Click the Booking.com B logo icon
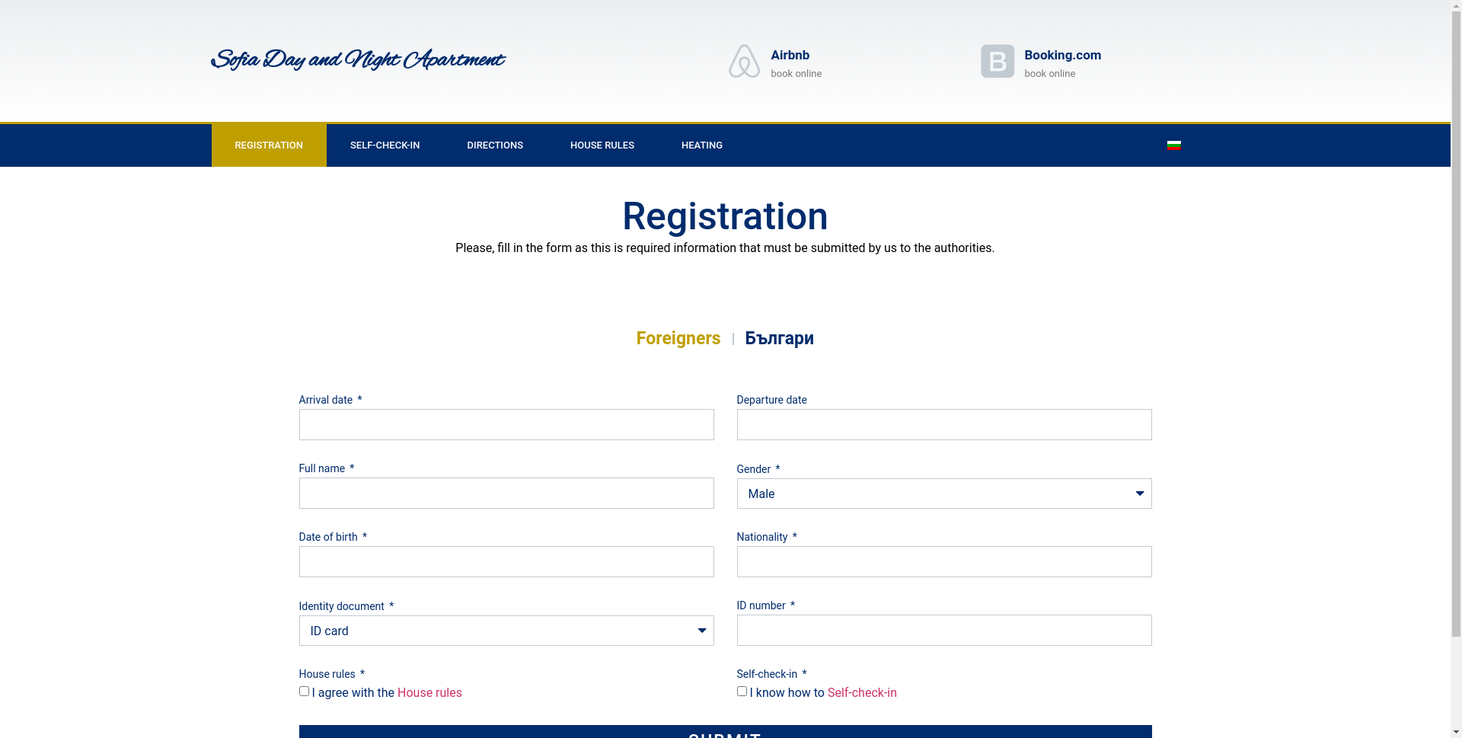Viewport: 1462px width, 738px height. pyautogui.click(x=997, y=61)
